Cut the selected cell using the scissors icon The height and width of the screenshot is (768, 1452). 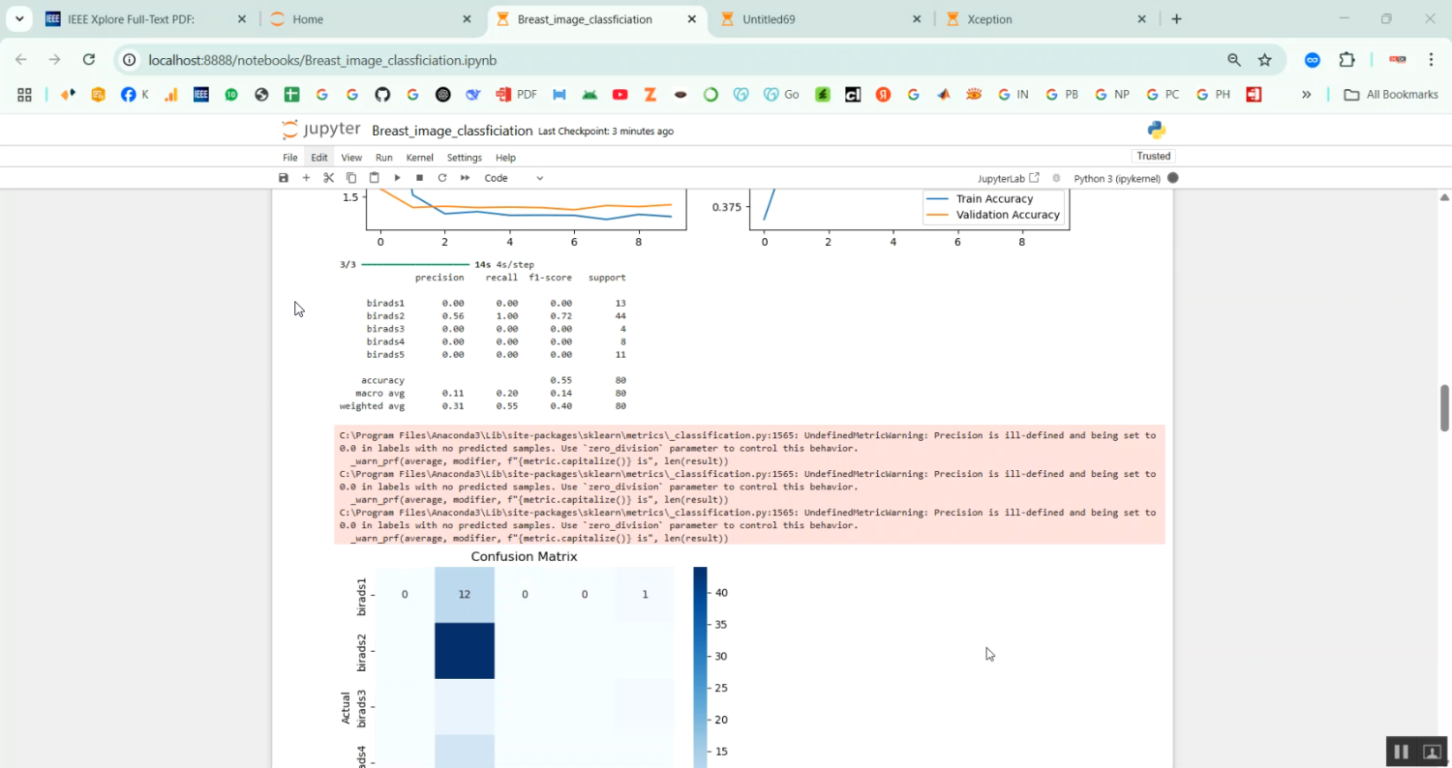328,178
